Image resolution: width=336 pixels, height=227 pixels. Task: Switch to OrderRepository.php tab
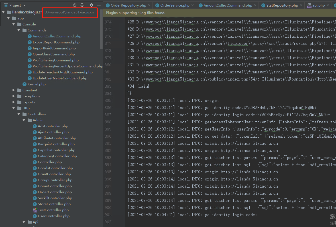(128, 5)
